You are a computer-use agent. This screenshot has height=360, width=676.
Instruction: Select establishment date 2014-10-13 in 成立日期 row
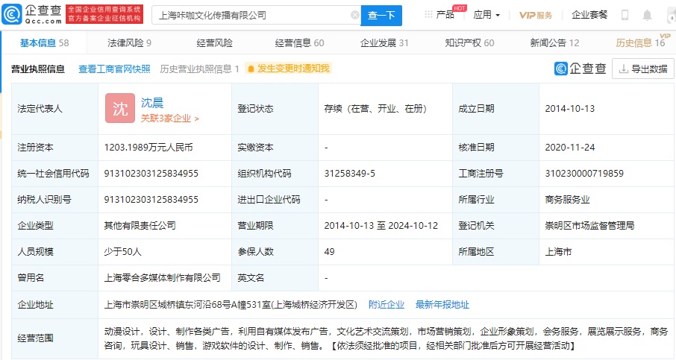click(x=569, y=109)
